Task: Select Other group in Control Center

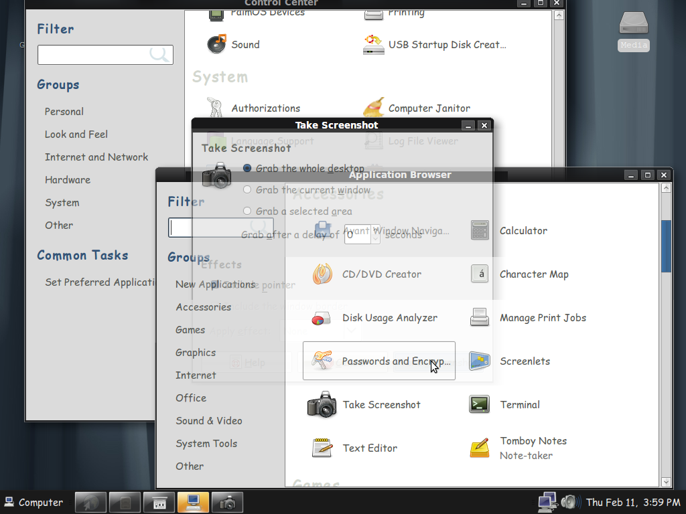Action: point(59,225)
